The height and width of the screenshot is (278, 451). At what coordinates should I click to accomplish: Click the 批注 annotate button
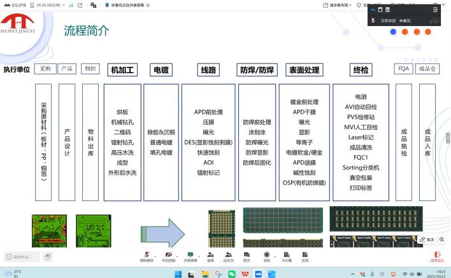click(427, 239)
